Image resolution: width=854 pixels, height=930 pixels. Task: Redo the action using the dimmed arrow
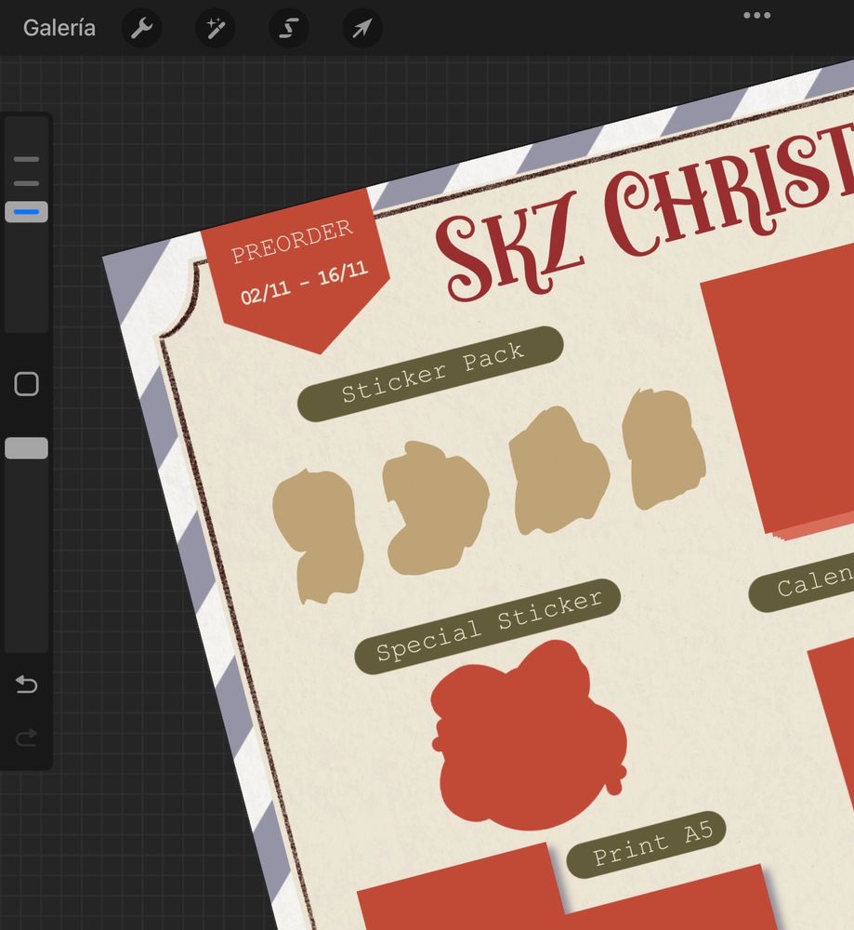26,737
